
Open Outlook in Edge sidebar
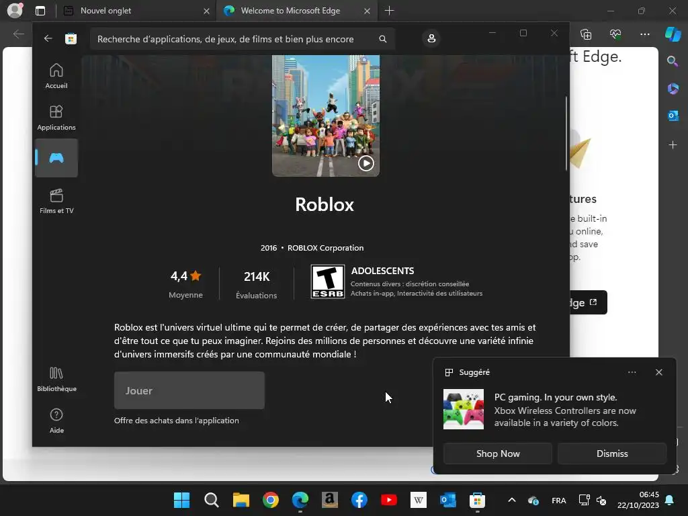[x=673, y=116]
